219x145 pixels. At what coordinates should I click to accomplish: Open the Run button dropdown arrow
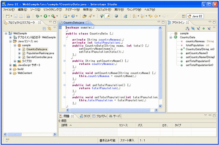49,16
